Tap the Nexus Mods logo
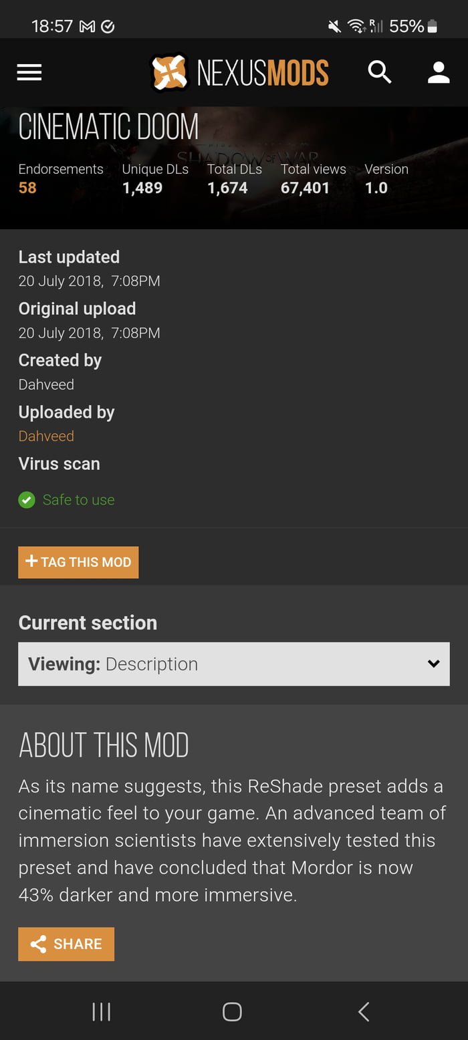 coord(239,72)
